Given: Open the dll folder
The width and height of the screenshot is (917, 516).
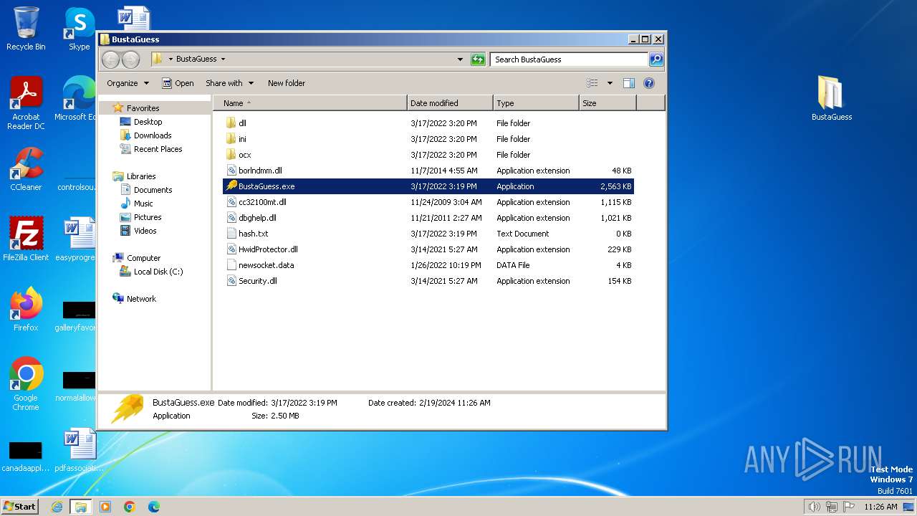Looking at the screenshot, I should pos(242,123).
